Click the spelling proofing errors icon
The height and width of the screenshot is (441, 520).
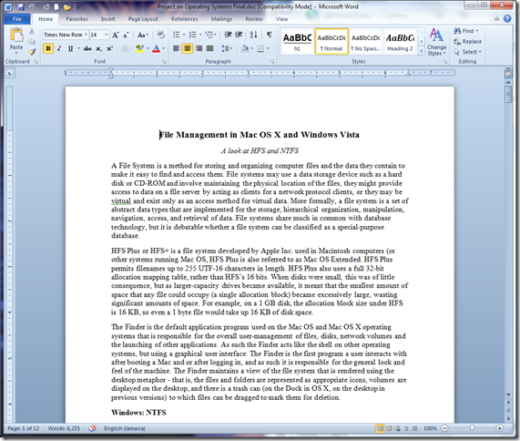coord(93,428)
